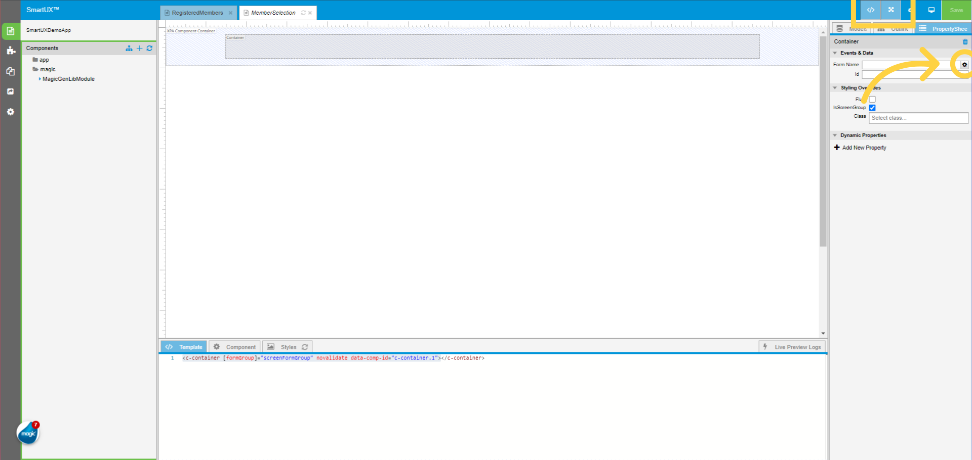Add a new component with the plus icon
This screenshot has height=460, width=972.
pos(140,48)
